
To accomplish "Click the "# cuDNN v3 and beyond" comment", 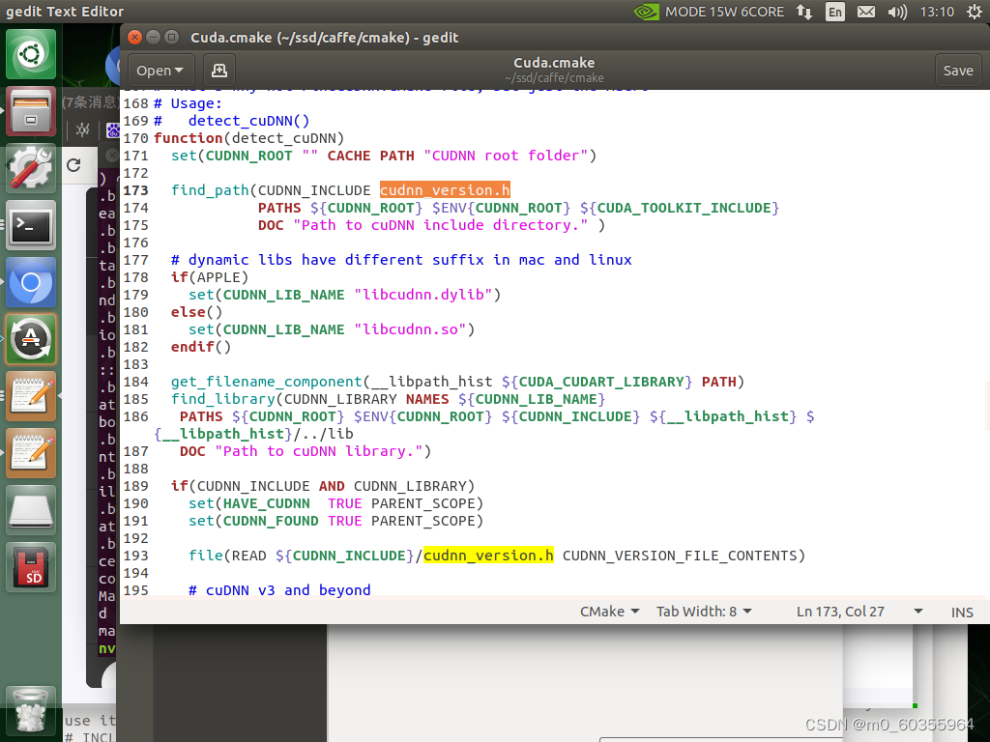I will tap(279, 590).
